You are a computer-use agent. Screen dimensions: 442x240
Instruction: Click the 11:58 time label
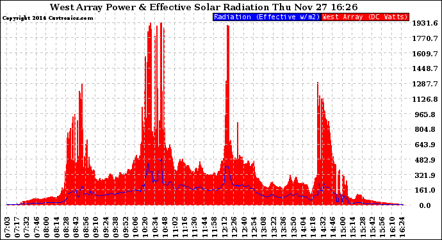tap(214, 227)
